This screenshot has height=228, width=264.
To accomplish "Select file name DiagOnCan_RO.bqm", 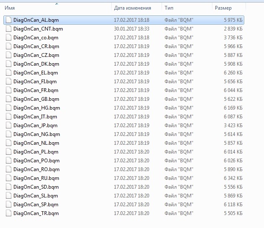I will pyautogui.click(x=37, y=169).
